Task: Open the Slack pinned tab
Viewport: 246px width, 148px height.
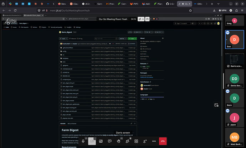Action: pyautogui.click(x=10, y=4)
